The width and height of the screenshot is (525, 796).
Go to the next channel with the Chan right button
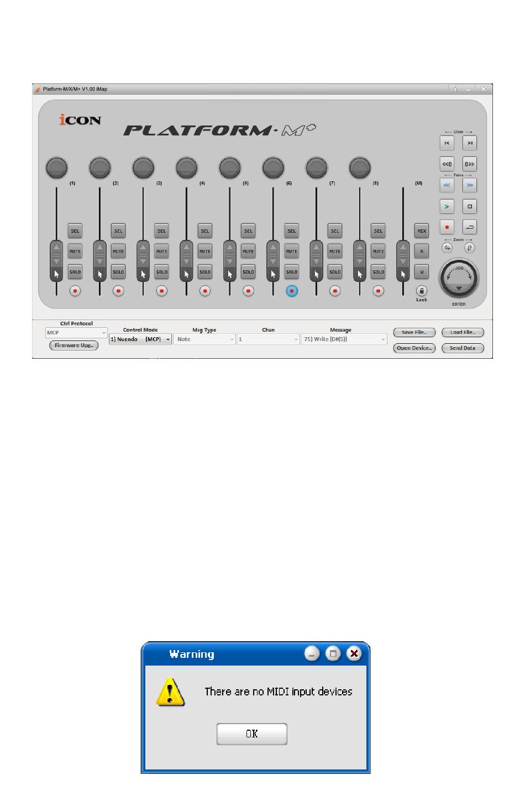[x=470, y=143]
